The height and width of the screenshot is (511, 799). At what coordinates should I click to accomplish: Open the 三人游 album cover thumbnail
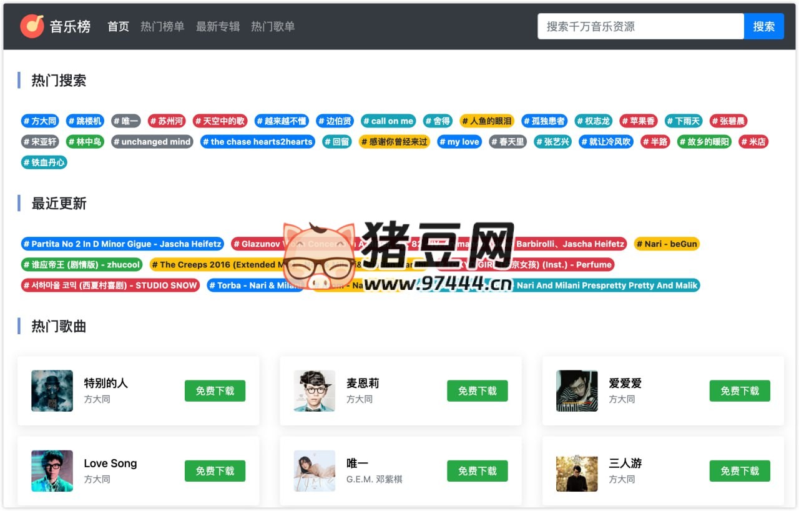(577, 470)
